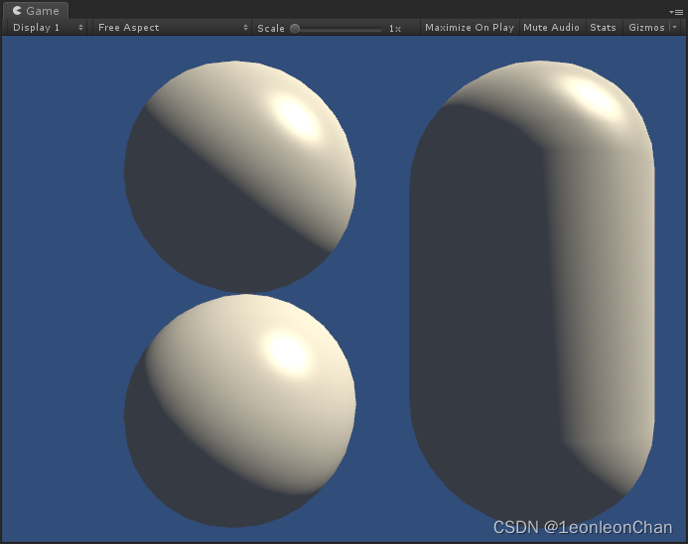
Task: Click the capsule object on the right
Action: [532, 293]
